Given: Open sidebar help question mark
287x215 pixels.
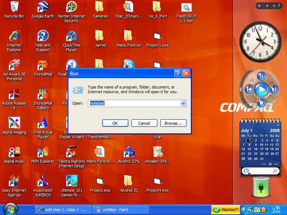Looking at the screenshot, I should 279,6.
